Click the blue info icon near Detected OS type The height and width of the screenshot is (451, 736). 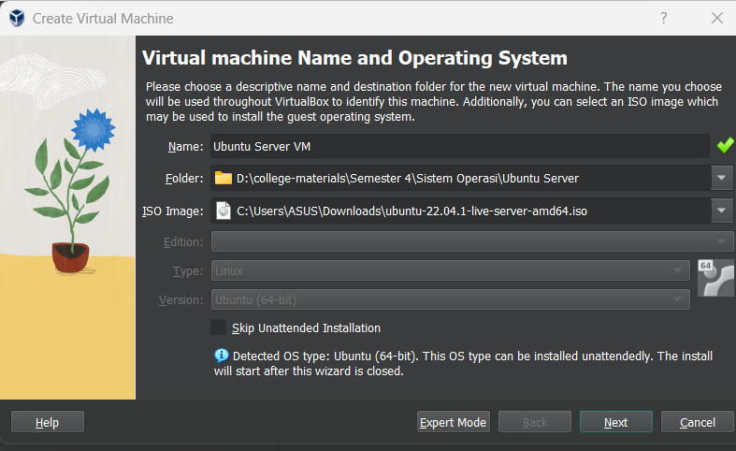[x=221, y=356]
